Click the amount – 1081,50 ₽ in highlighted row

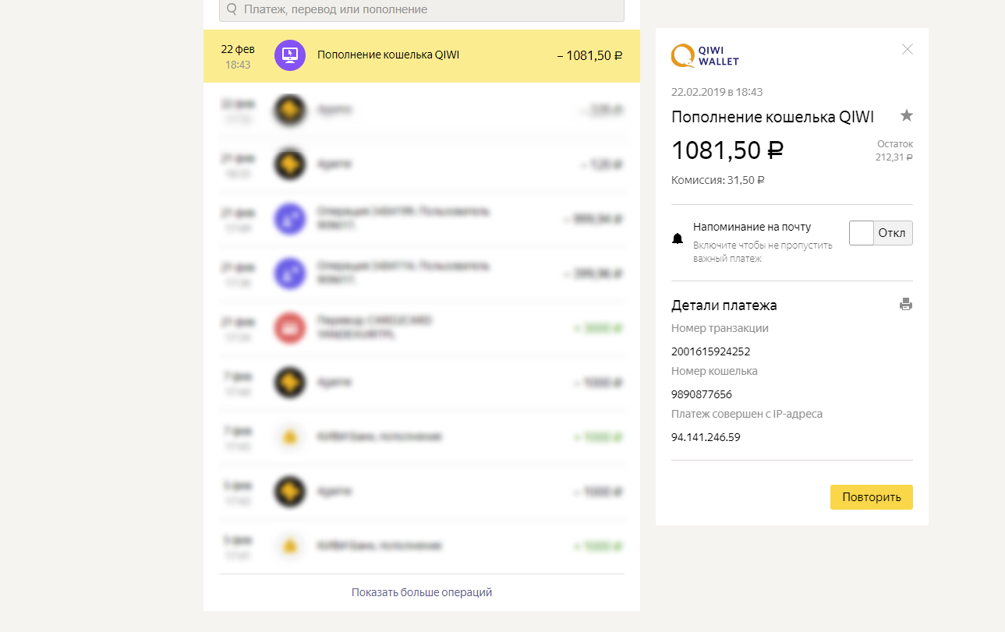coord(589,55)
